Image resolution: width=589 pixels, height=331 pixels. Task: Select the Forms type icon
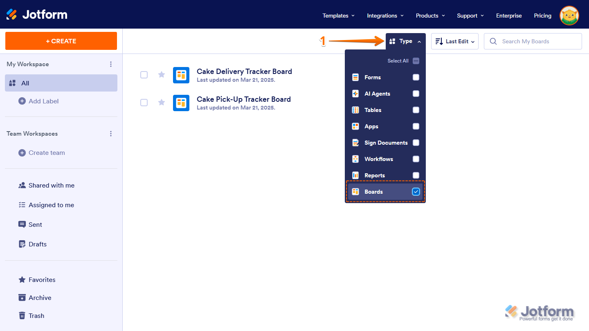tap(355, 77)
